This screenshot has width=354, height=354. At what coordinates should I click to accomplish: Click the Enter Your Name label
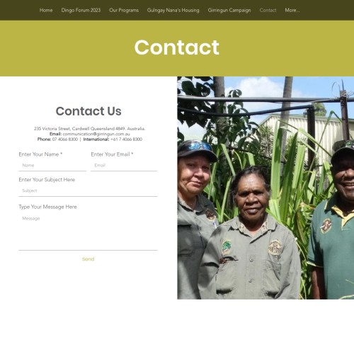coord(40,154)
